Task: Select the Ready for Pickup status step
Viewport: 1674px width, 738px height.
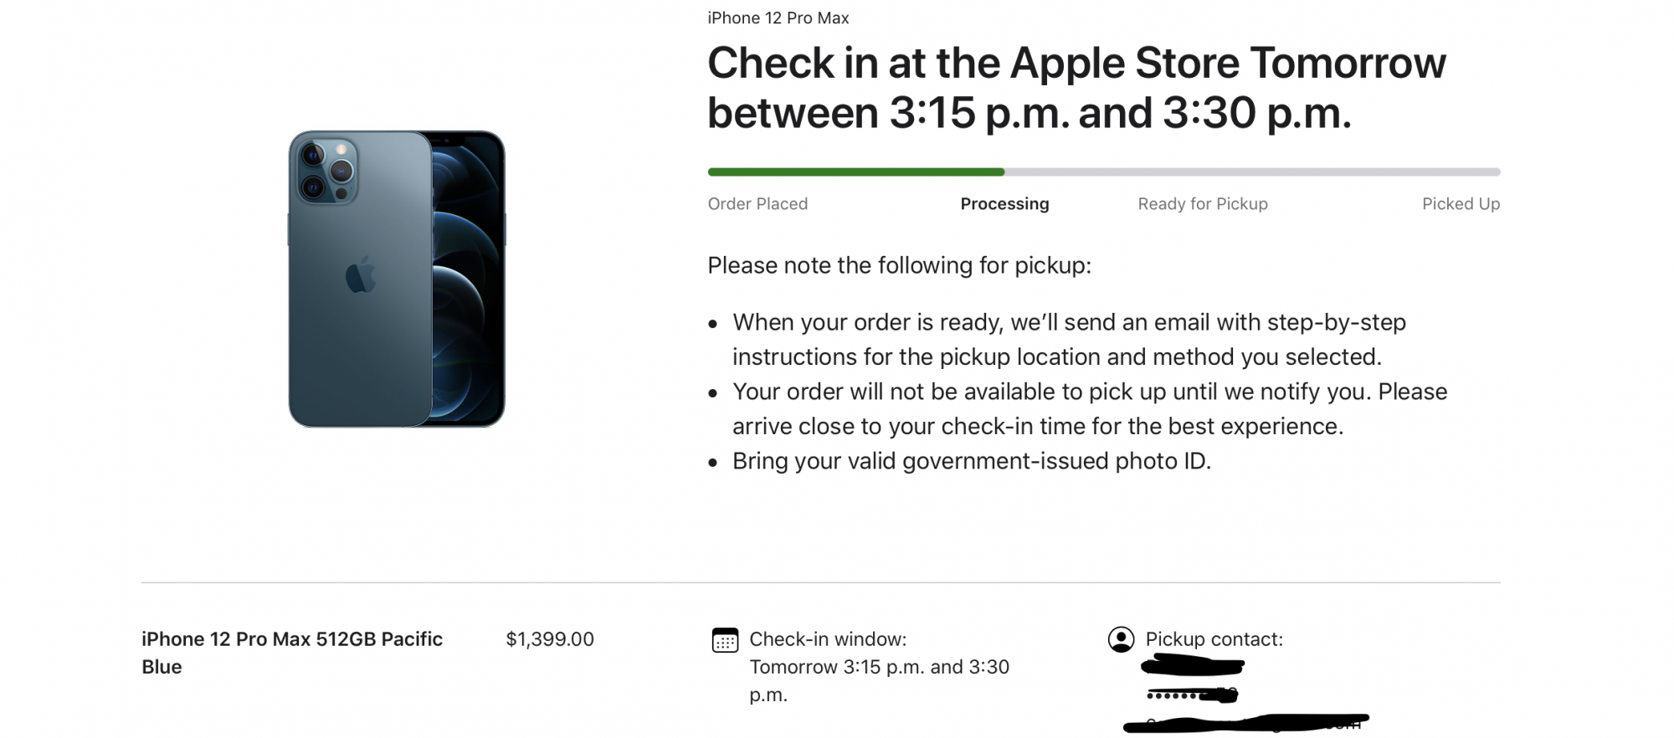Action: [1202, 204]
